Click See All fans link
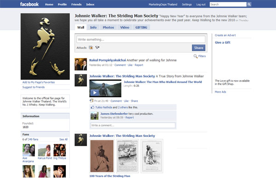The width and height of the screenshot is (276, 178). click(63, 139)
